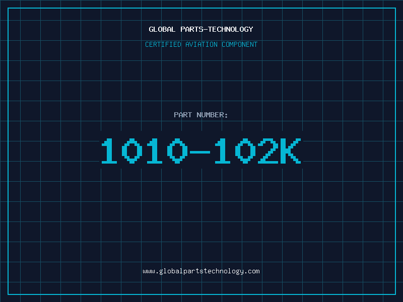The width and height of the screenshot is (403, 302).
Task: Click the zero just before the 2
Action: [x=245, y=150]
